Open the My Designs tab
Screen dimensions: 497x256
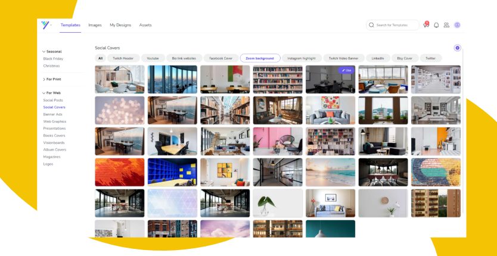coord(120,25)
